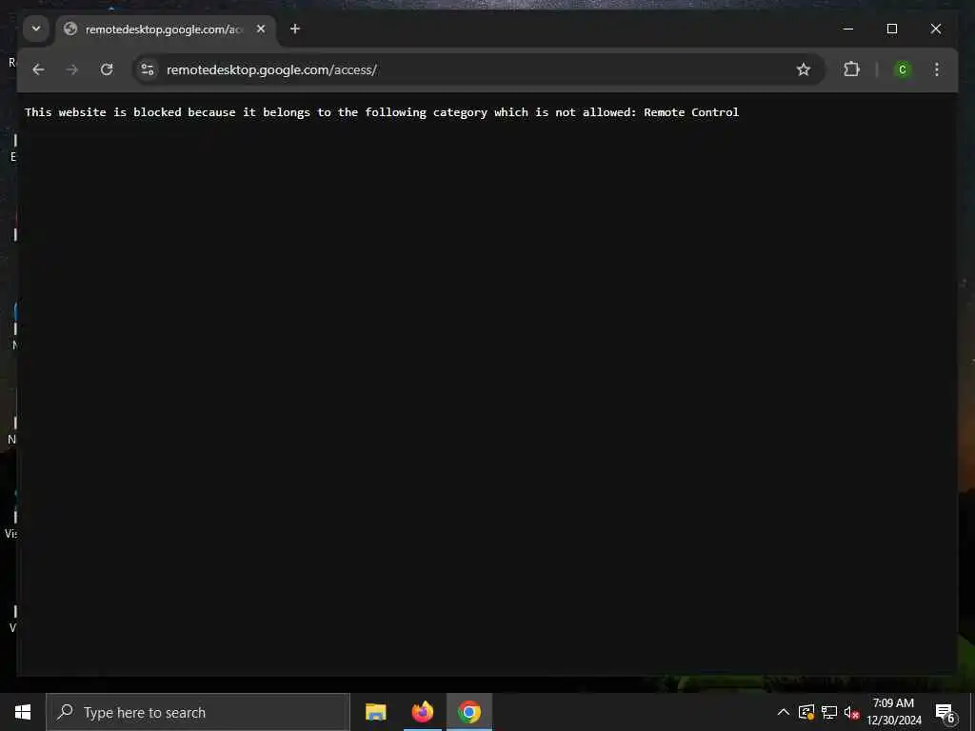
Task: Click the Type here to search box
Action: pyautogui.click(x=198, y=712)
